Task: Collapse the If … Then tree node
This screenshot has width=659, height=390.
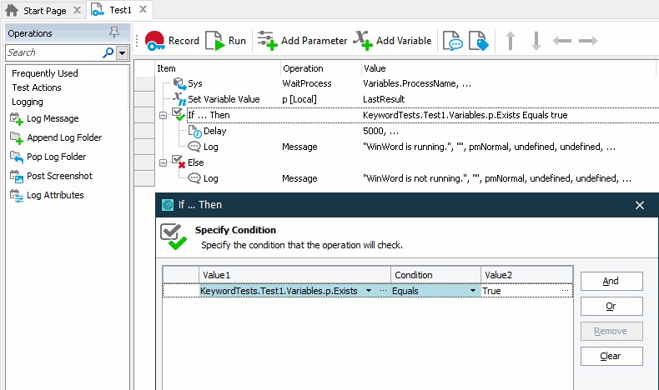Action: click(163, 115)
